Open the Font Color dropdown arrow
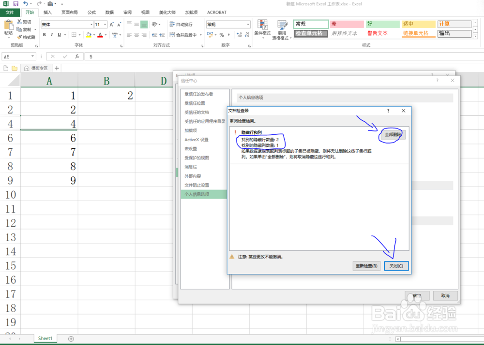 pyautogui.click(x=106, y=35)
